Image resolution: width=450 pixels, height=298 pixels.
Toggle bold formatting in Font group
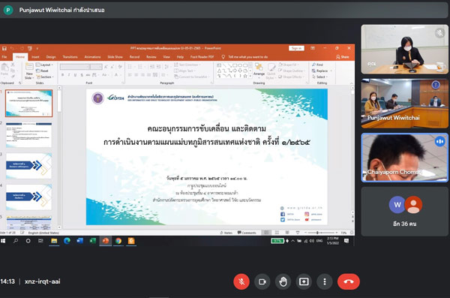(x=62, y=75)
